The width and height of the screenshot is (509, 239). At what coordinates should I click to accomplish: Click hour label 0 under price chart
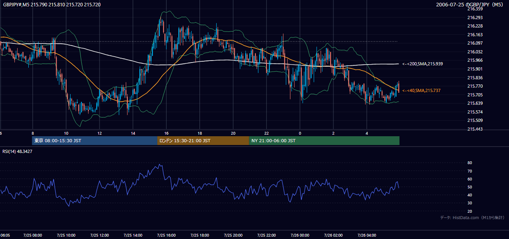coord(300,133)
